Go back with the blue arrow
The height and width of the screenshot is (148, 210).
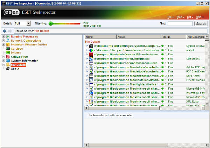point(5,31)
